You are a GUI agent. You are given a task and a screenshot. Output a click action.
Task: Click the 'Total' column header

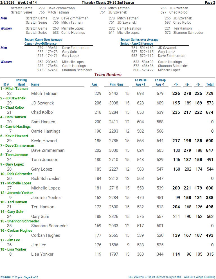pyautogui.click(x=210, y=84)
